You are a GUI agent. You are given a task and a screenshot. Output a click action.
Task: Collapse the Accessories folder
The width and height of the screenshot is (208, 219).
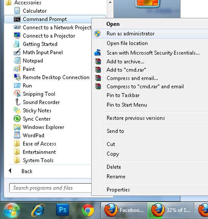point(23,3)
